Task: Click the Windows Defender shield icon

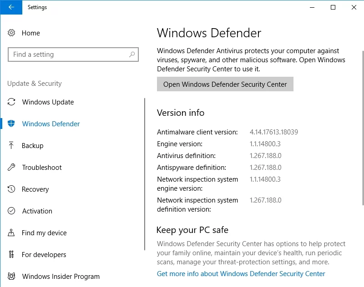Action: [x=12, y=124]
